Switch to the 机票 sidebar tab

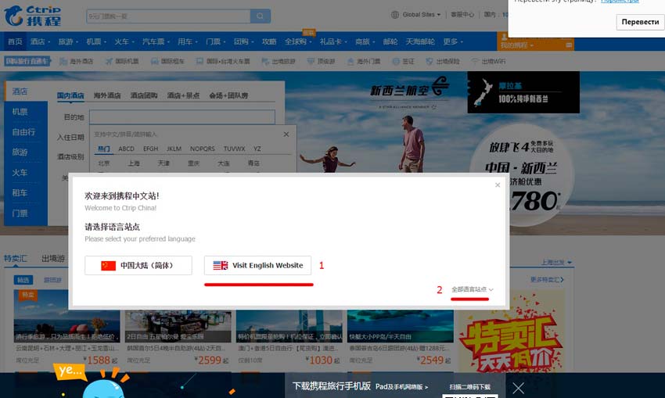20,112
